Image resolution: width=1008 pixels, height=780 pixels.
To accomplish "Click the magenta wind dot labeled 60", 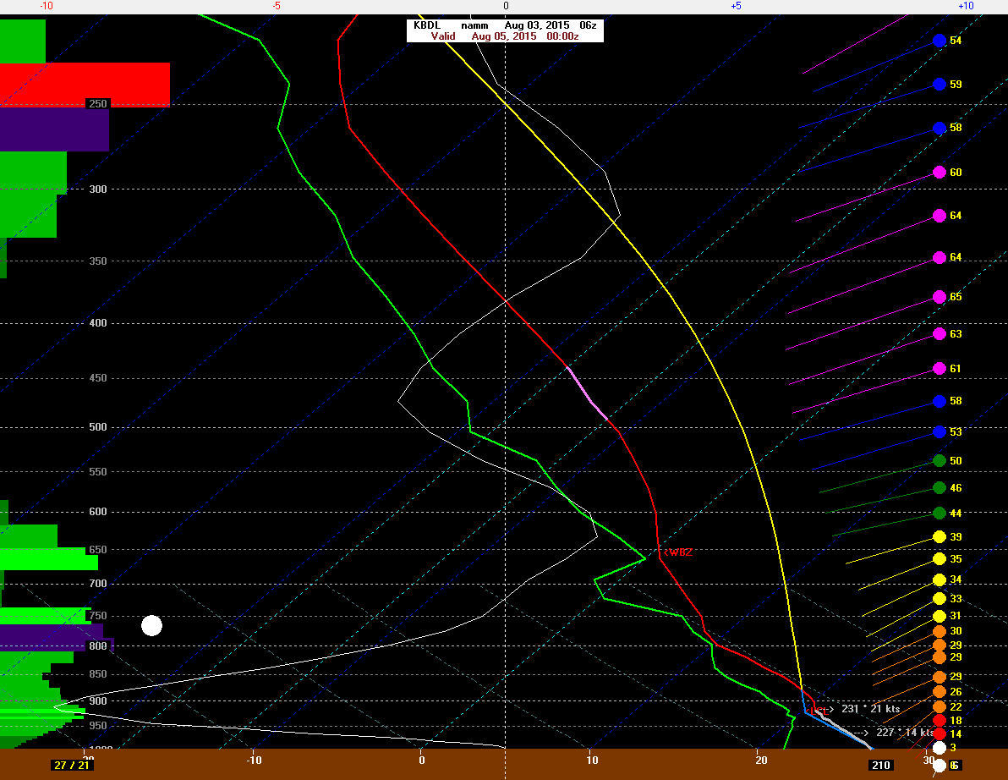I will [940, 173].
